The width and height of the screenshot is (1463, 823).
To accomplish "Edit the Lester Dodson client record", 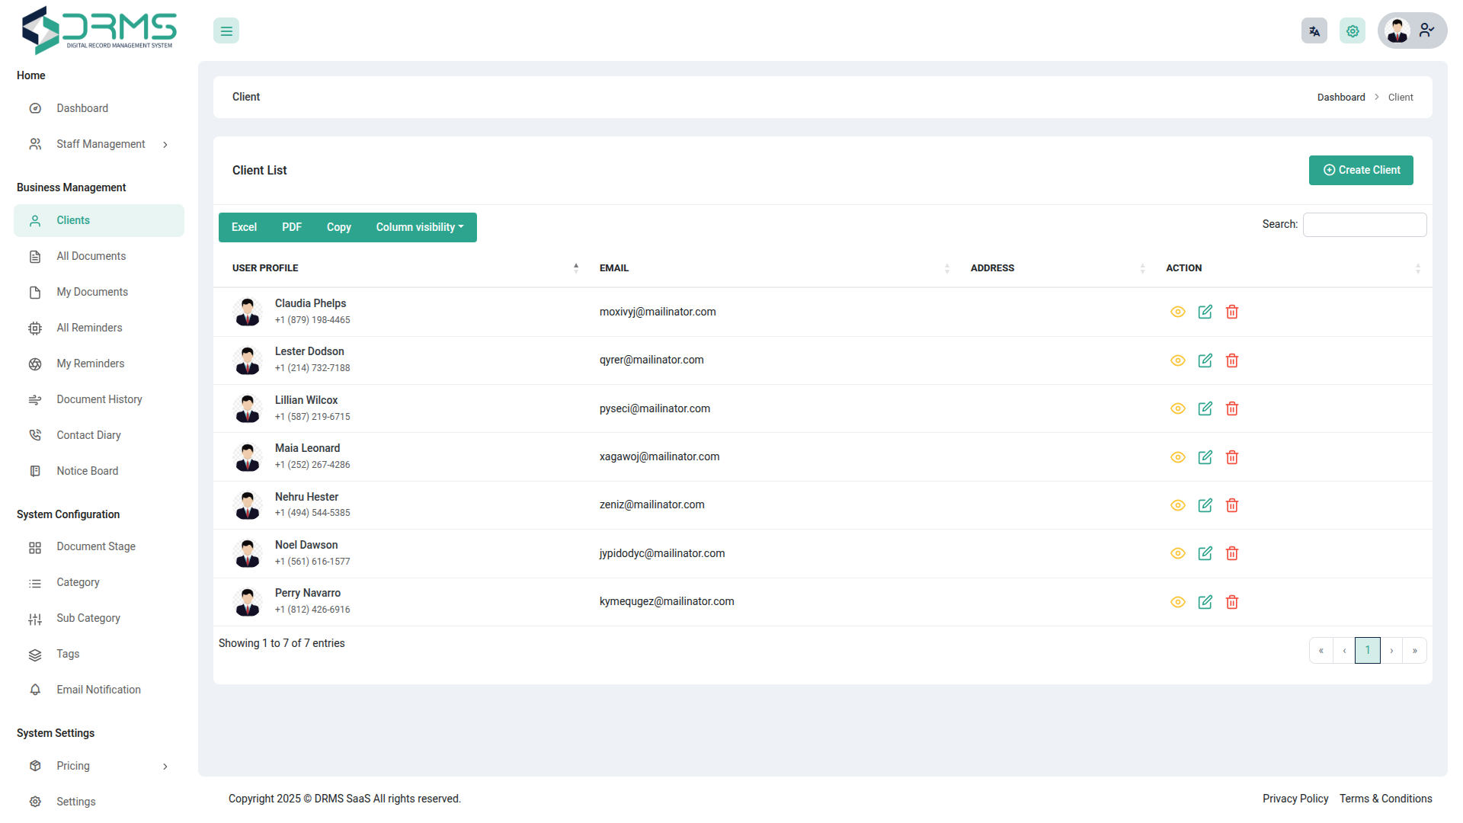I will 1205,360.
